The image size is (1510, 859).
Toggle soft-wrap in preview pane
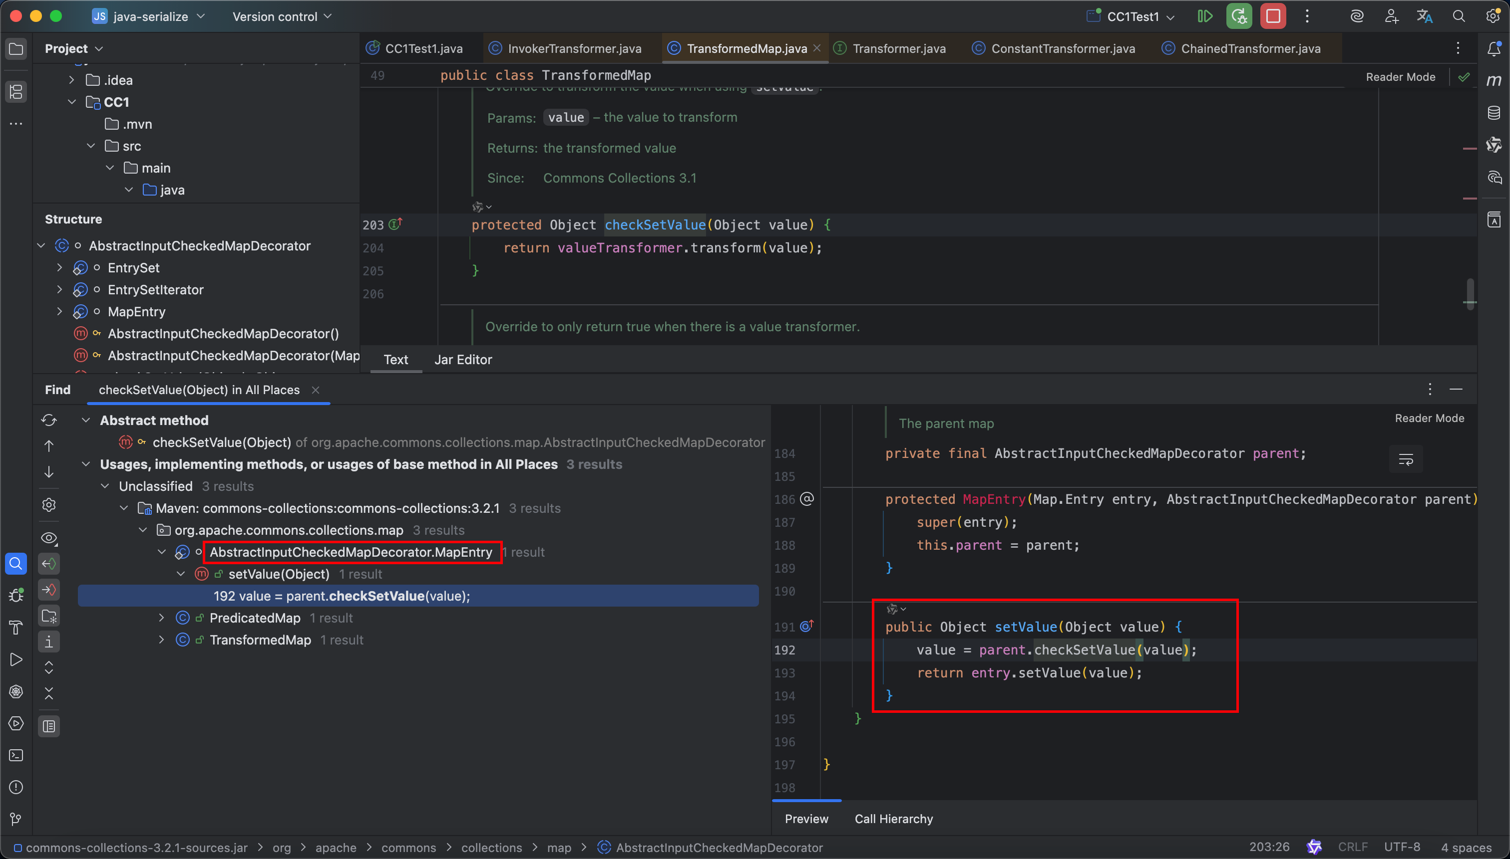1406,459
